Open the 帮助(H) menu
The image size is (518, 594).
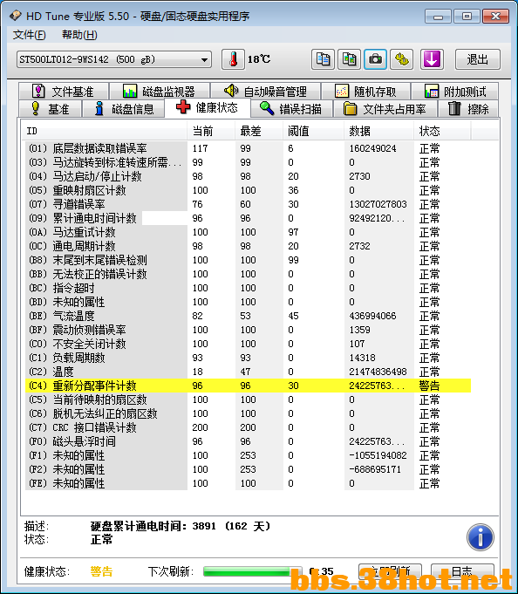(79, 35)
